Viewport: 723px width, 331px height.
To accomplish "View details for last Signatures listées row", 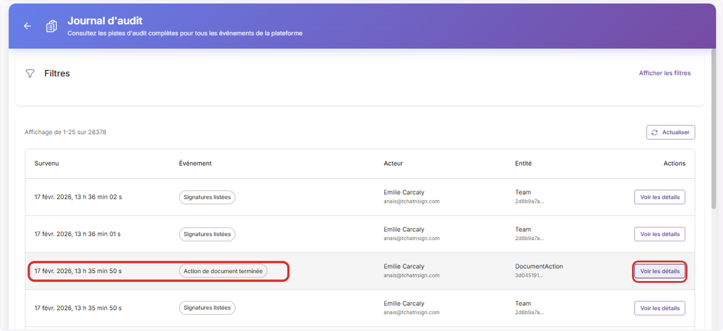I will (x=659, y=308).
